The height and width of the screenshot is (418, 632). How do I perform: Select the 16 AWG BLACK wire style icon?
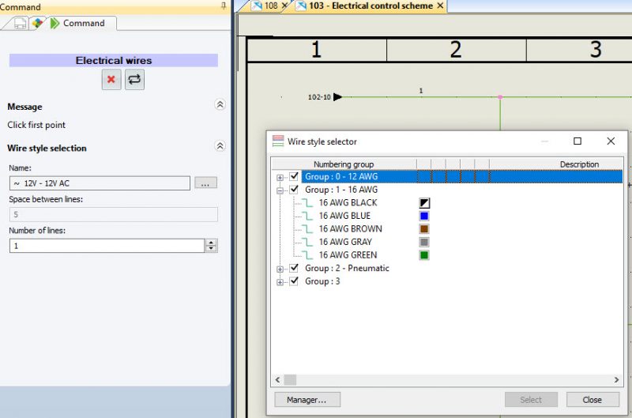pos(304,203)
